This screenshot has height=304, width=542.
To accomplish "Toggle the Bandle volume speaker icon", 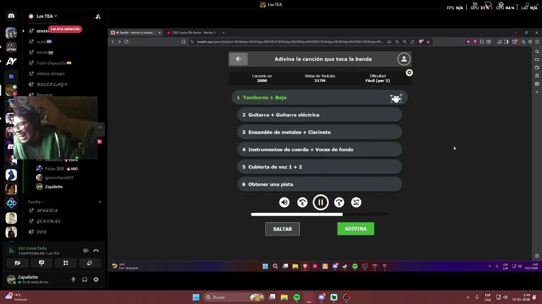I will pos(284,203).
